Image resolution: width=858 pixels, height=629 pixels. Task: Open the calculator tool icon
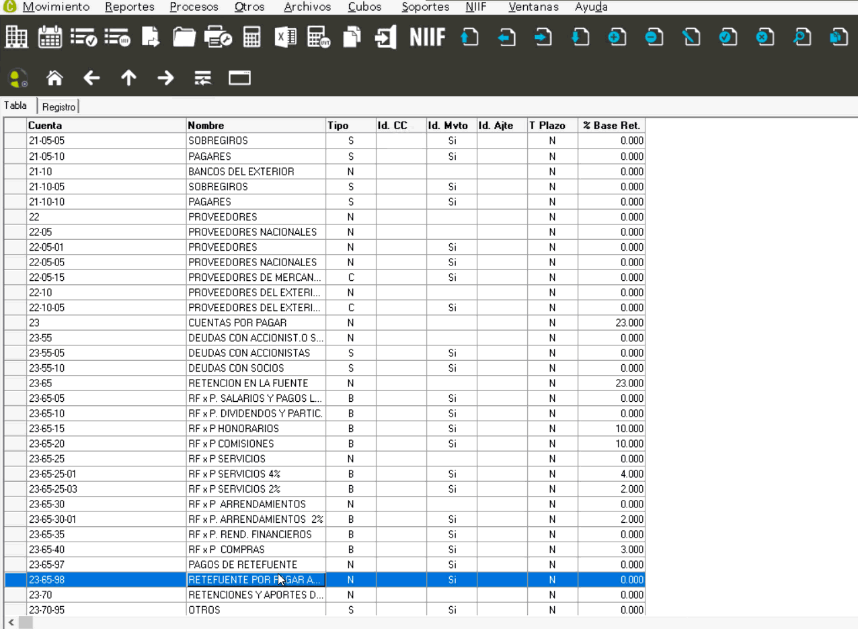coord(252,37)
